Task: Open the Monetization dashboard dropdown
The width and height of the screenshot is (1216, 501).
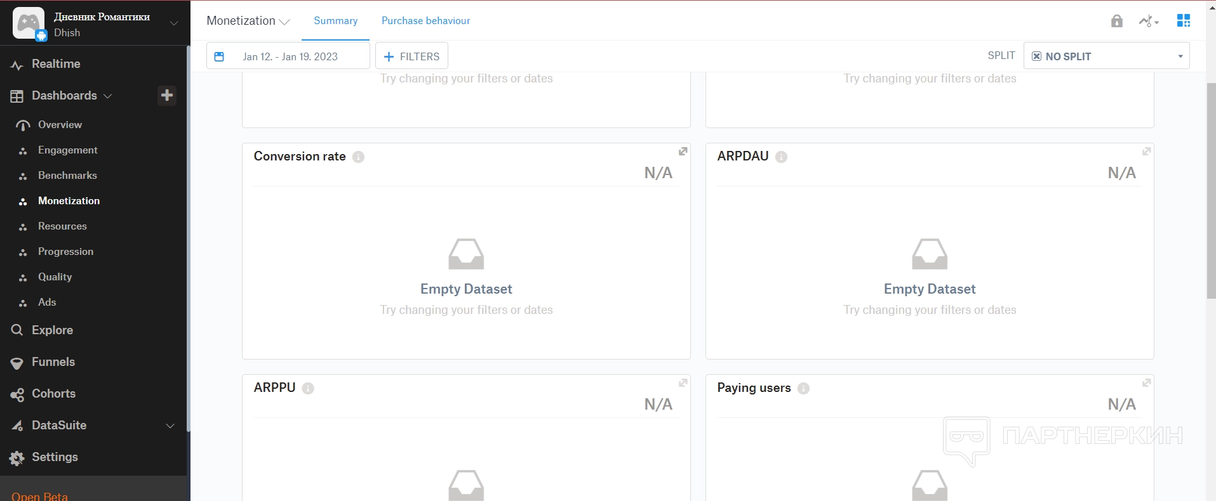Action: (248, 21)
